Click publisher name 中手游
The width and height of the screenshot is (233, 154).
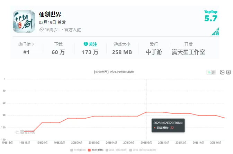tap(154, 52)
